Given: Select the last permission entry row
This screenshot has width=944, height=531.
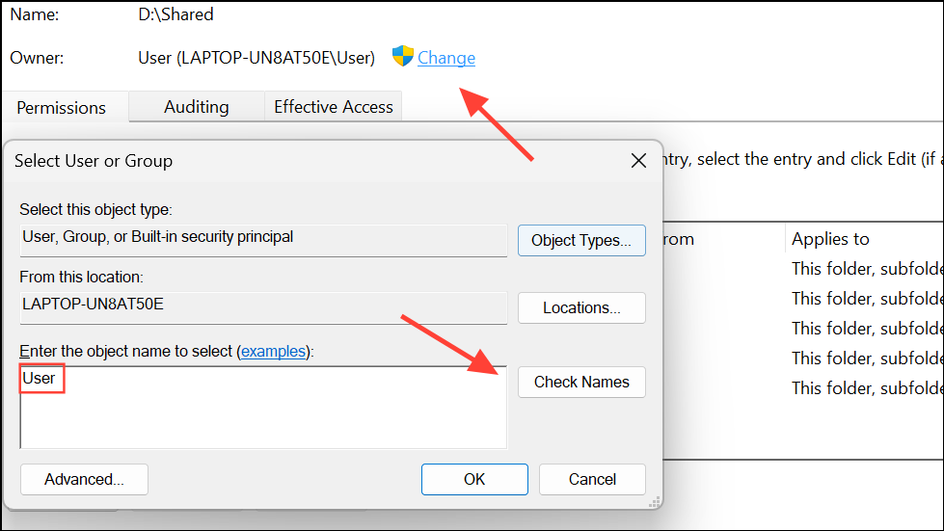Looking at the screenshot, I should 866,387.
